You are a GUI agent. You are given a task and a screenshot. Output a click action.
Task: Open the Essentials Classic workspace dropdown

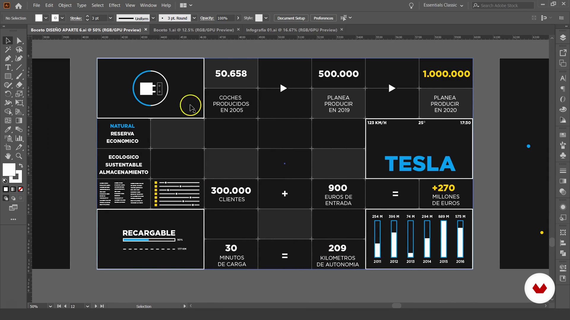click(443, 5)
